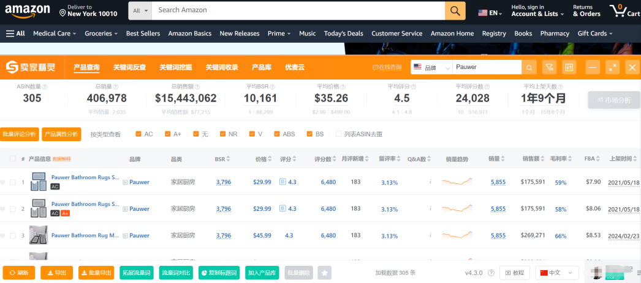Open the 中文 language dropdown

pyautogui.click(x=557, y=273)
